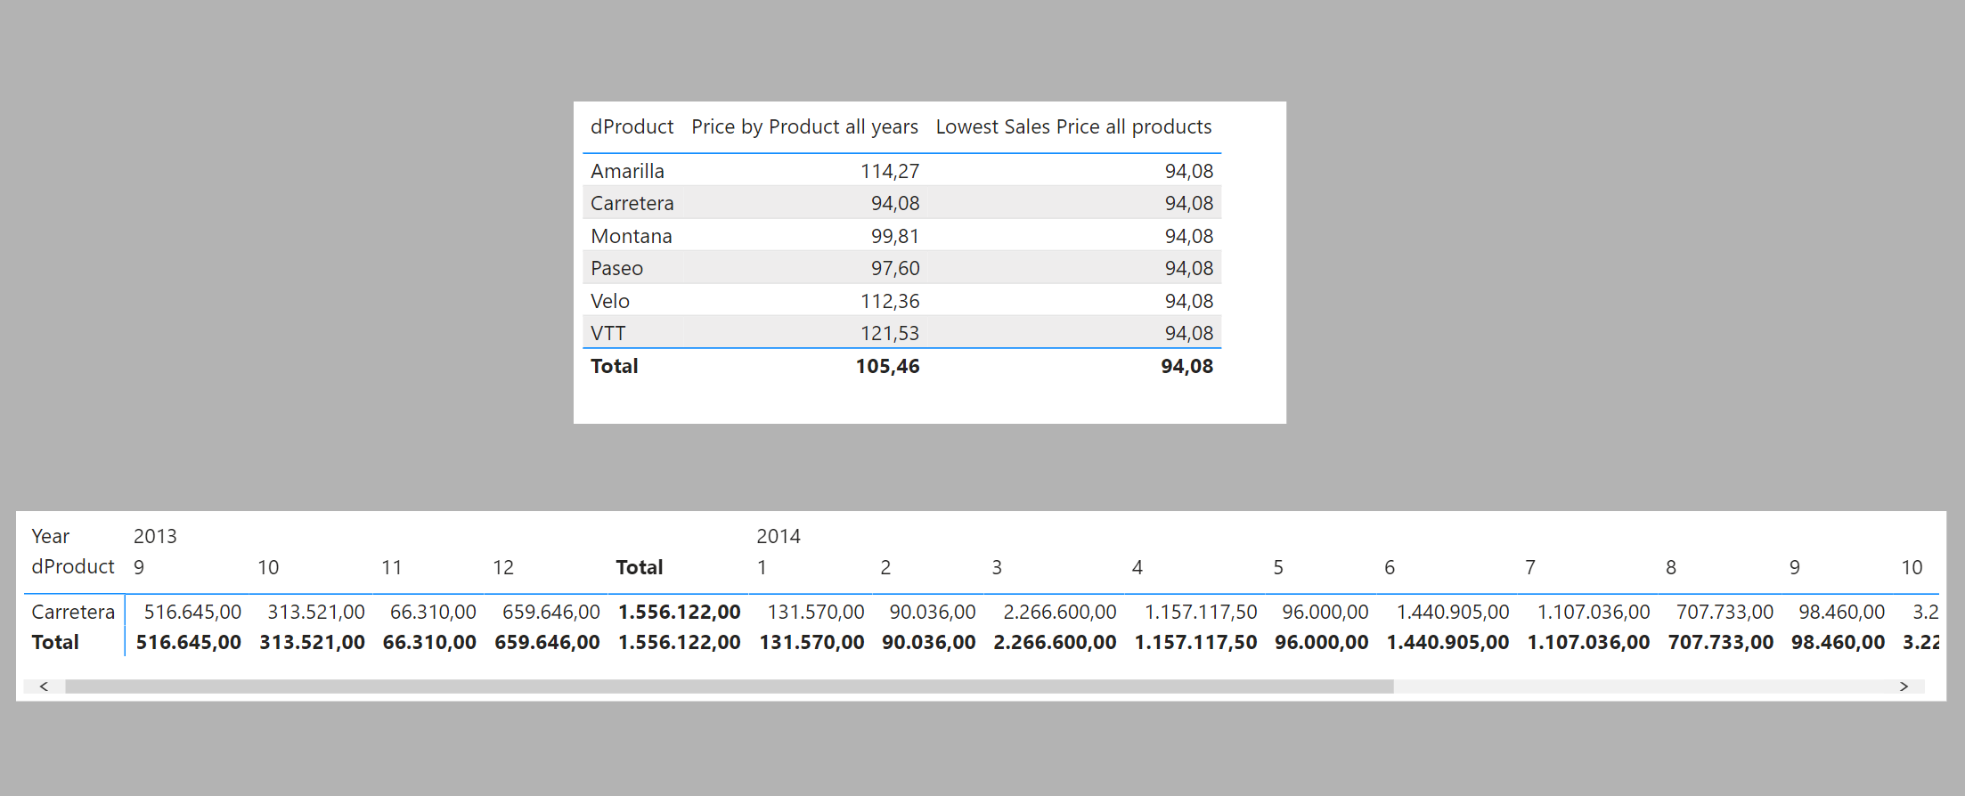The width and height of the screenshot is (1965, 796).
Task: Click the 2013 year column header
Action: click(155, 536)
